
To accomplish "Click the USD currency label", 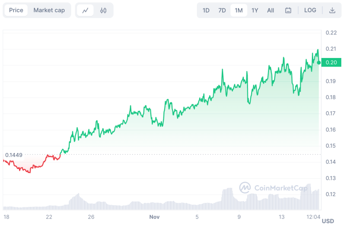I will point(328,221).
